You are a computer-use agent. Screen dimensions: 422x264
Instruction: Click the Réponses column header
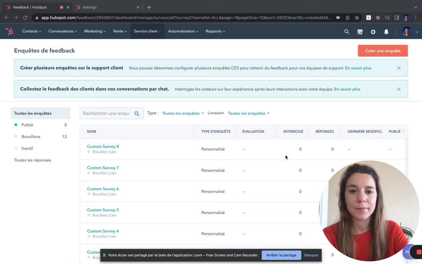325,132
